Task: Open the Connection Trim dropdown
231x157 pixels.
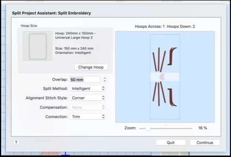Action: (88, 117)
